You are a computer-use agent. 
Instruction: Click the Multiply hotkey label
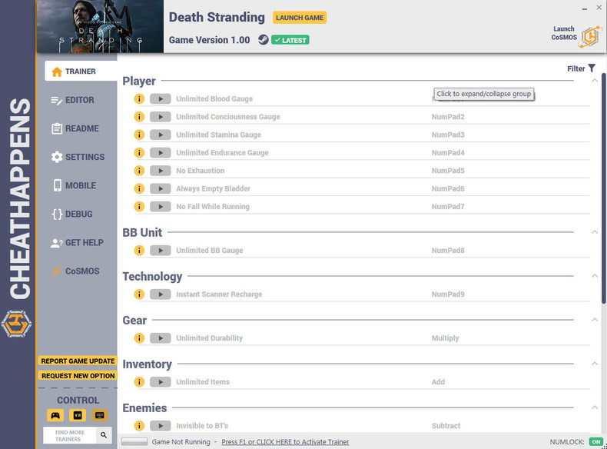[445, 338]
